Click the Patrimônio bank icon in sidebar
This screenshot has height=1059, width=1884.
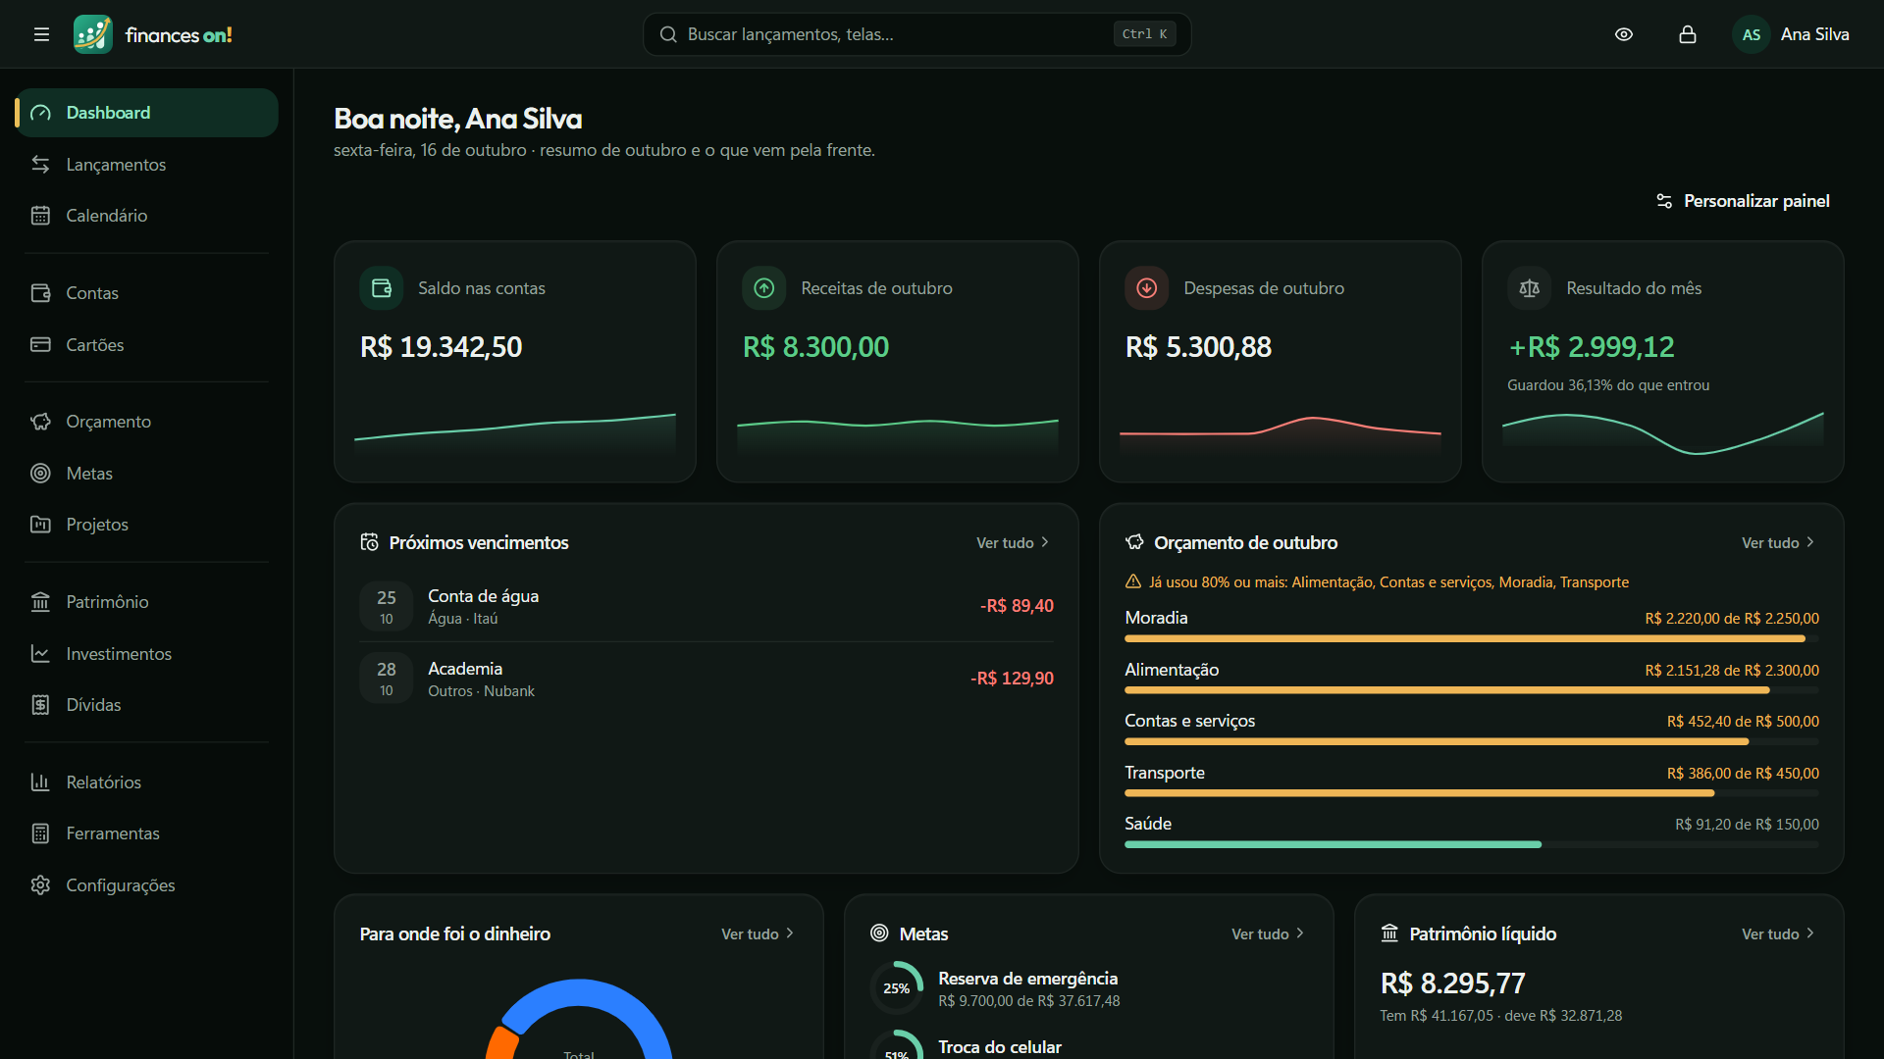point(40,602)
